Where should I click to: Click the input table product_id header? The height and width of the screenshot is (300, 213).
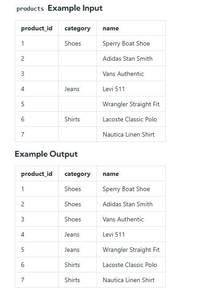(x=37, y=28)
